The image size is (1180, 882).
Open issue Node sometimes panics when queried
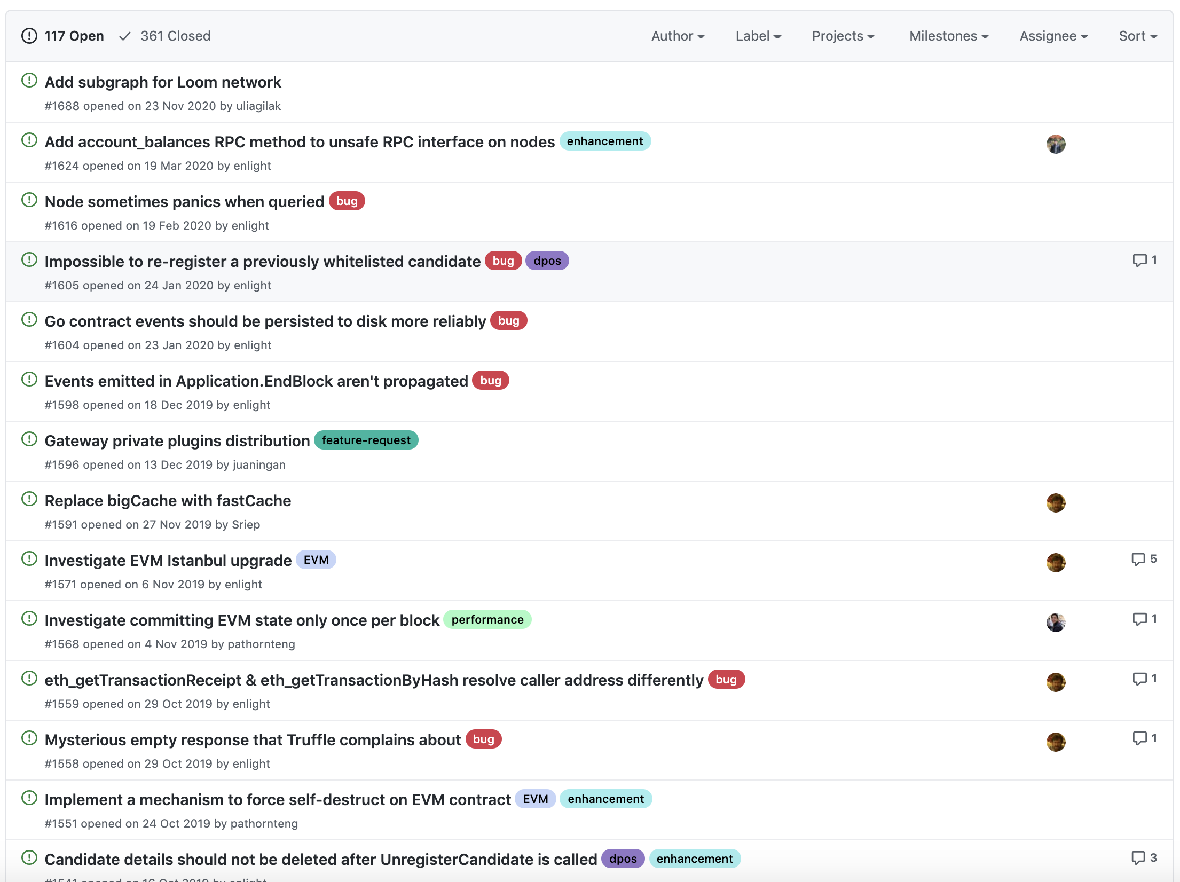[184, 202]
